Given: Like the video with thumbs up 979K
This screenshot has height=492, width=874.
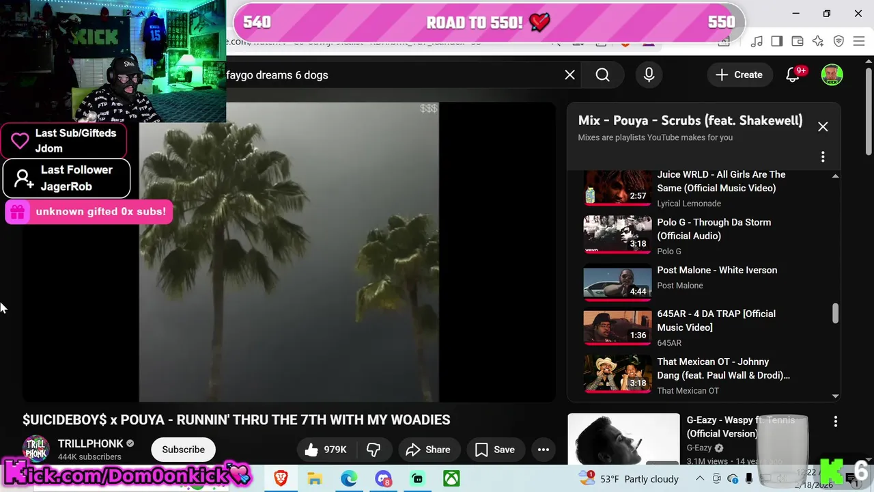Looking at the screenshot, I should pos(326,450).
